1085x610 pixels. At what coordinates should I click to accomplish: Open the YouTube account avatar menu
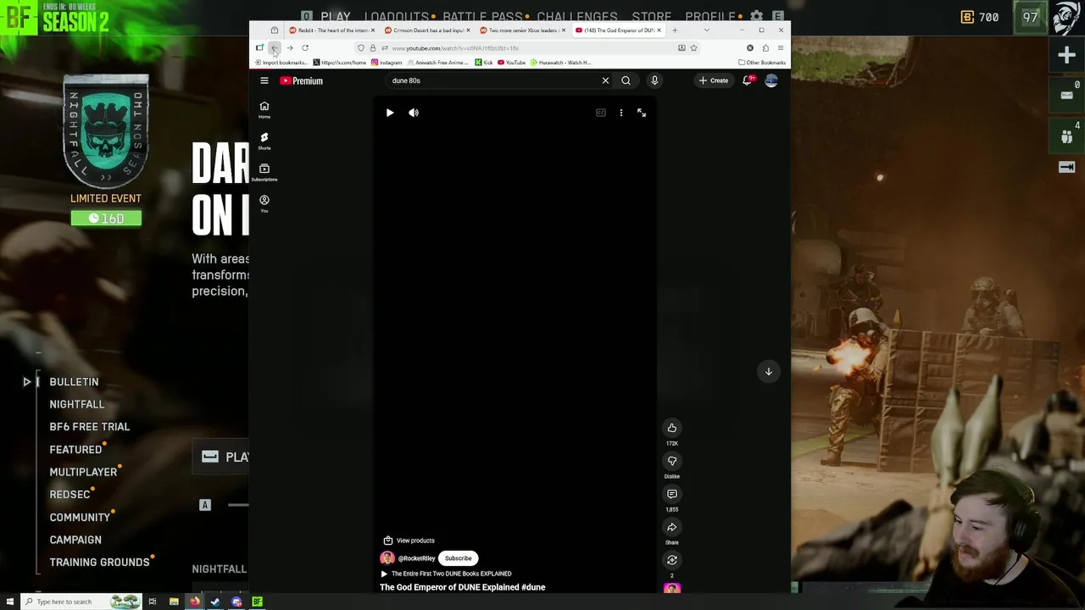click(771, 80)
